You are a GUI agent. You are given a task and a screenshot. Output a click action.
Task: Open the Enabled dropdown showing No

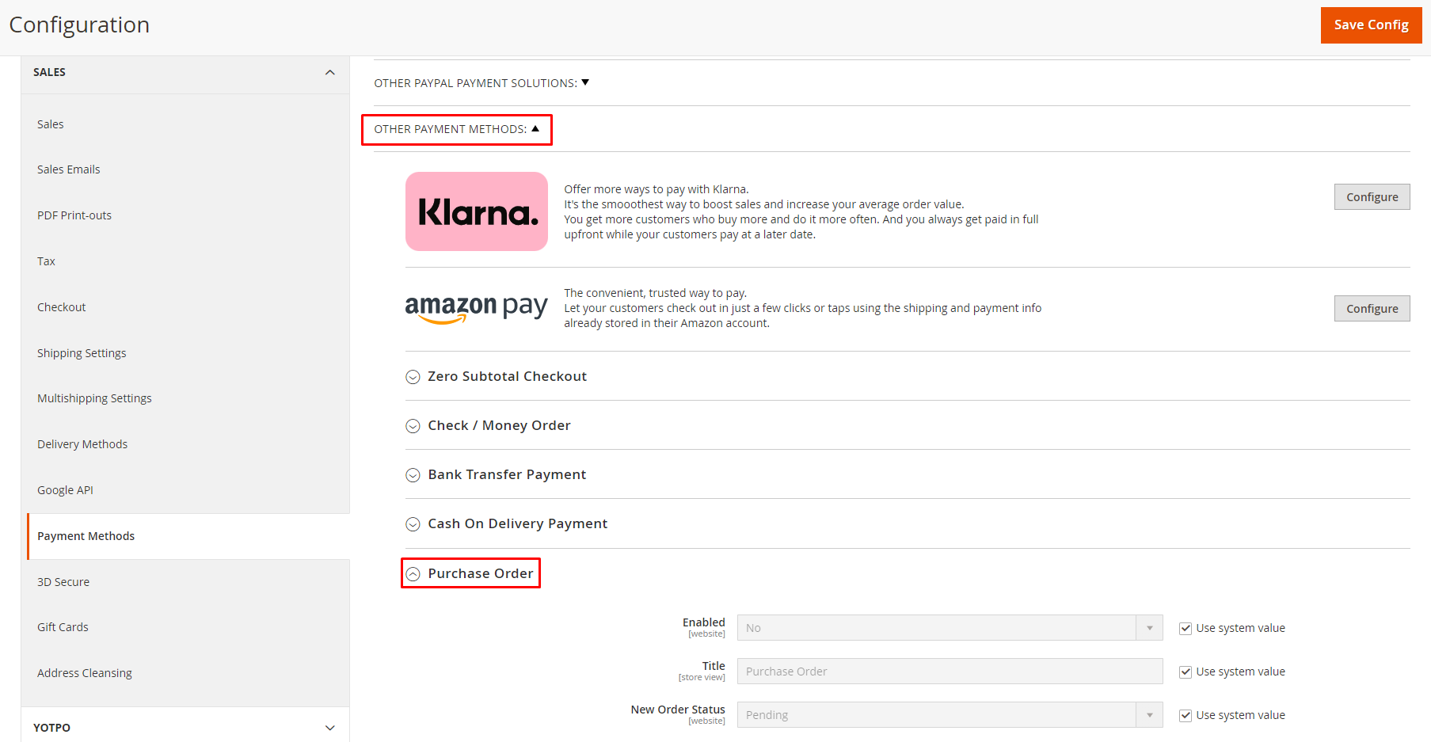click(950, 628)
